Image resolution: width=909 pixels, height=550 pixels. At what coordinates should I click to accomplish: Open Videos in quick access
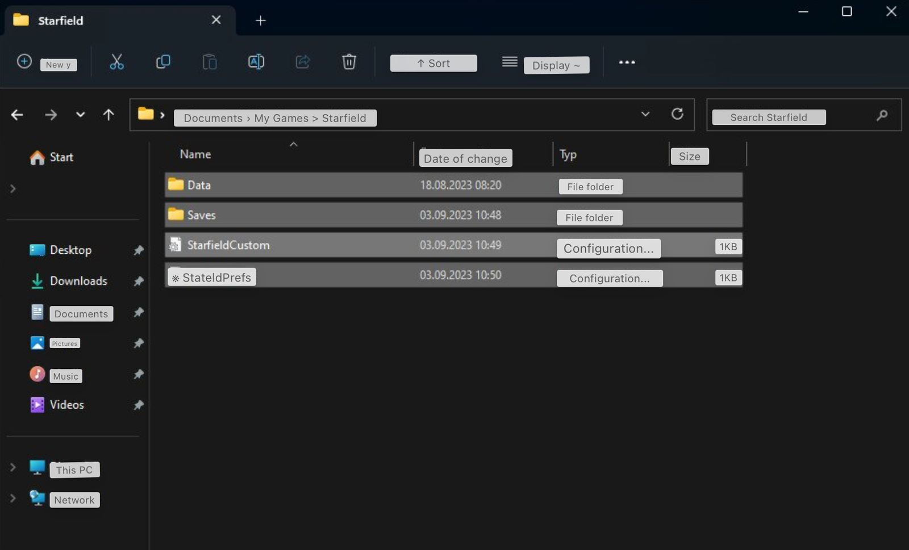(x=57, y=405)
